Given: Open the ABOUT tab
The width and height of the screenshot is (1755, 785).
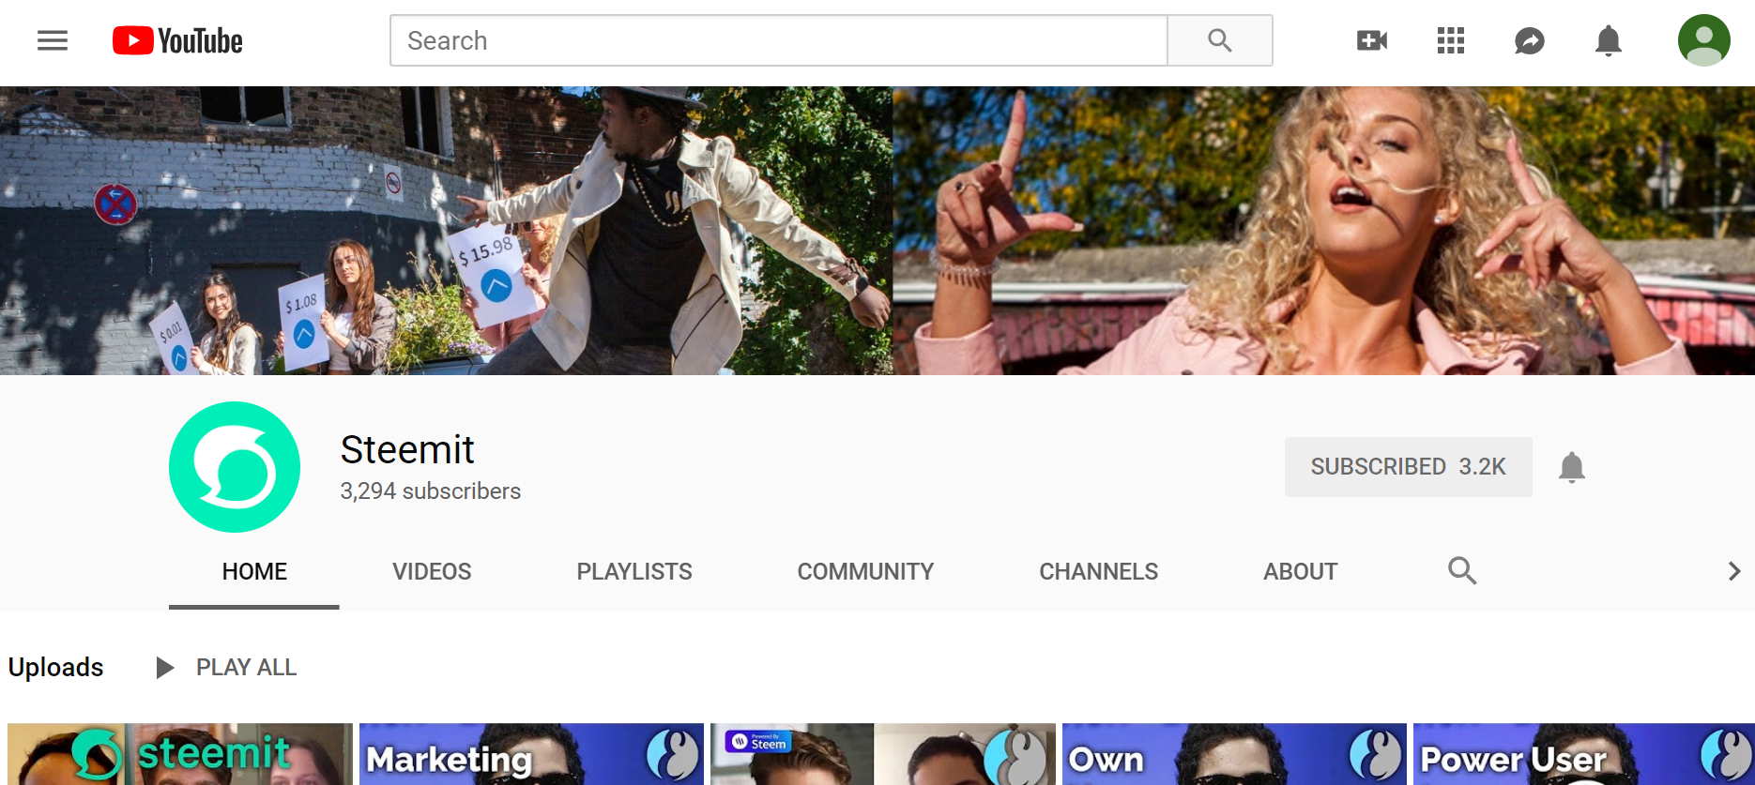Looking at the screenshot, I should point(1300,571).
